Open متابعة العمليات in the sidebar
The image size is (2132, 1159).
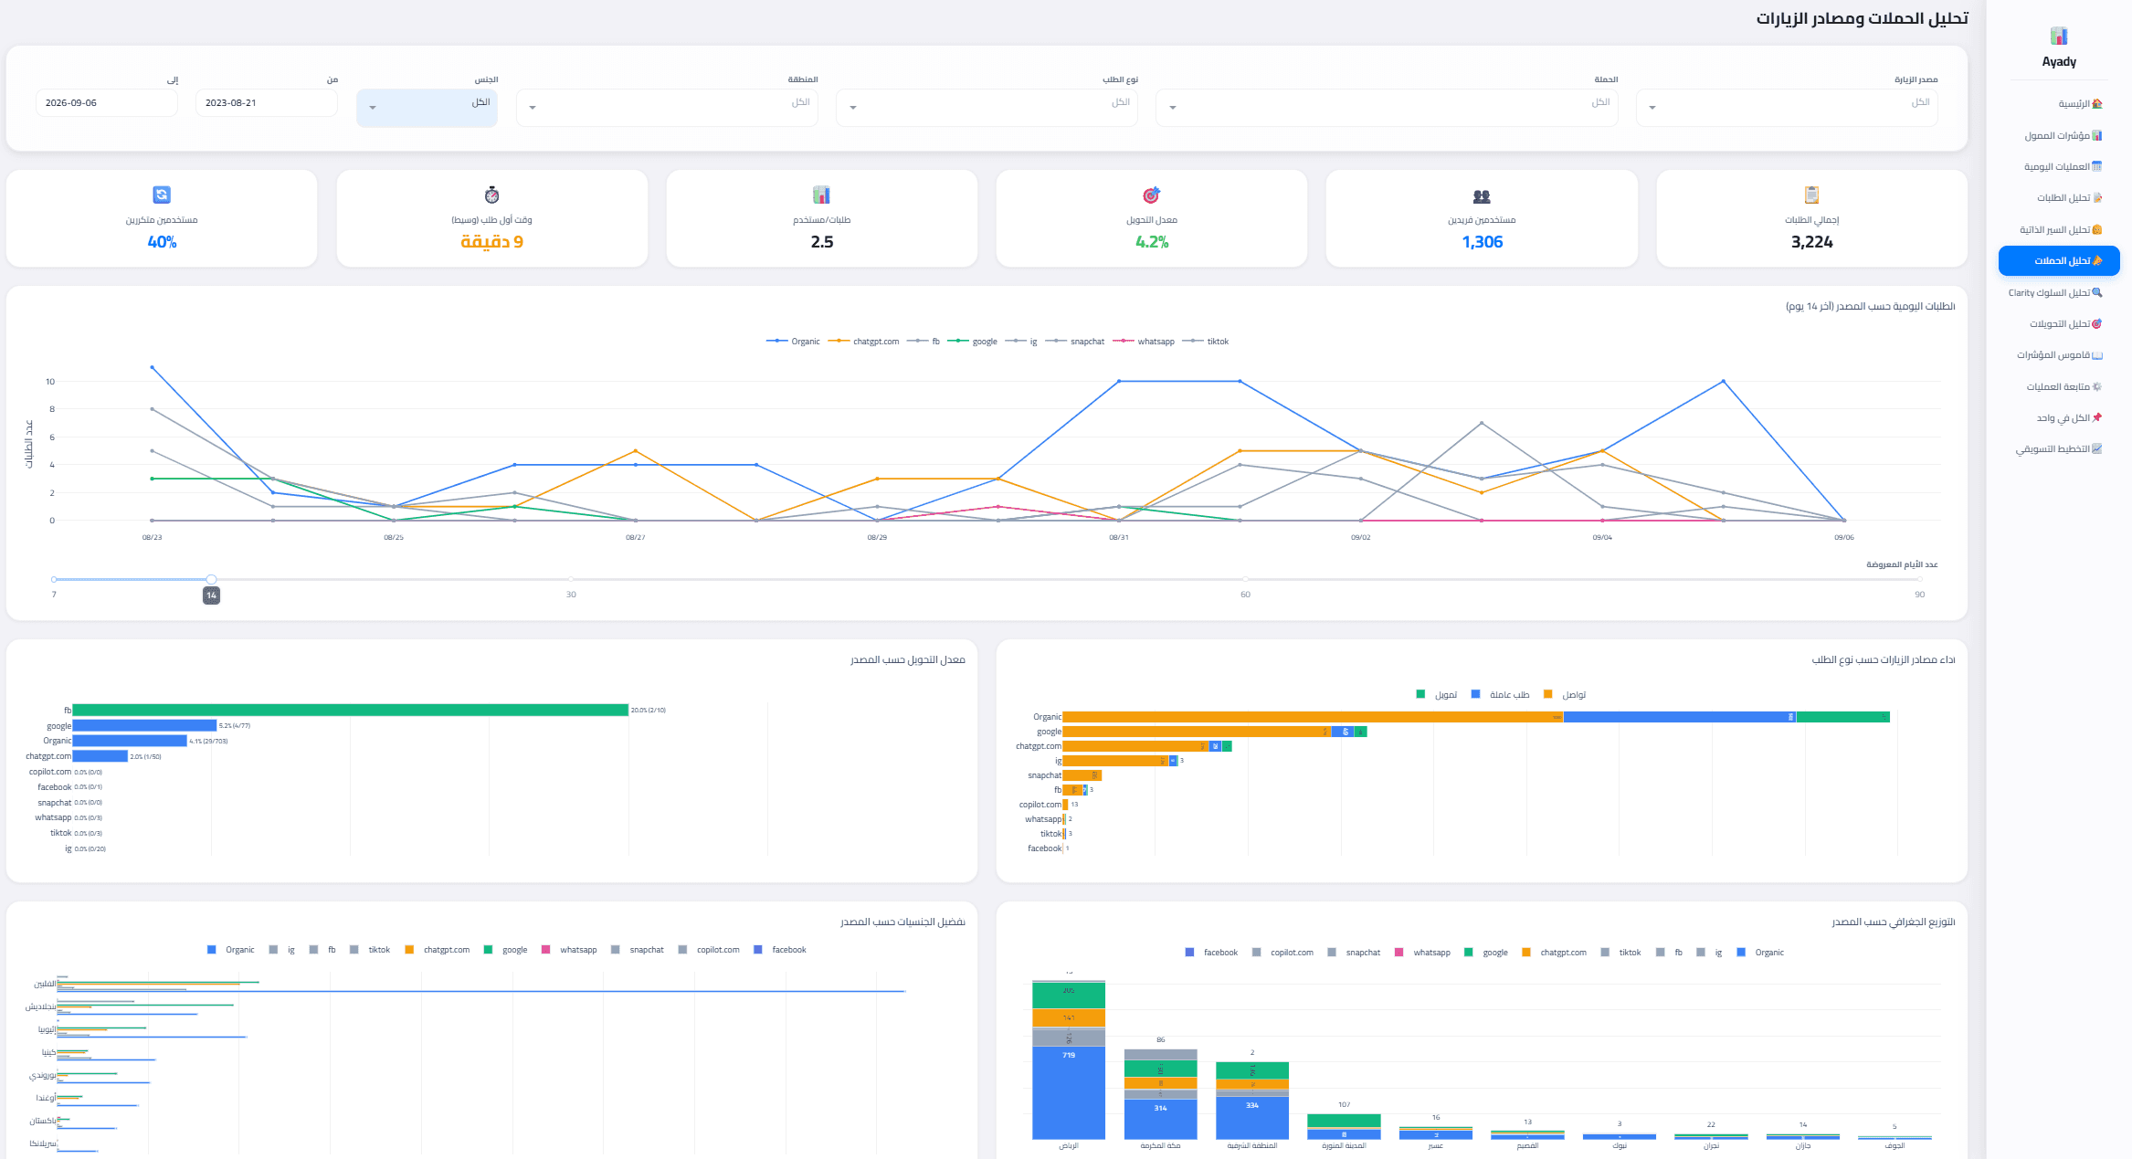[x=2059, y=386]
